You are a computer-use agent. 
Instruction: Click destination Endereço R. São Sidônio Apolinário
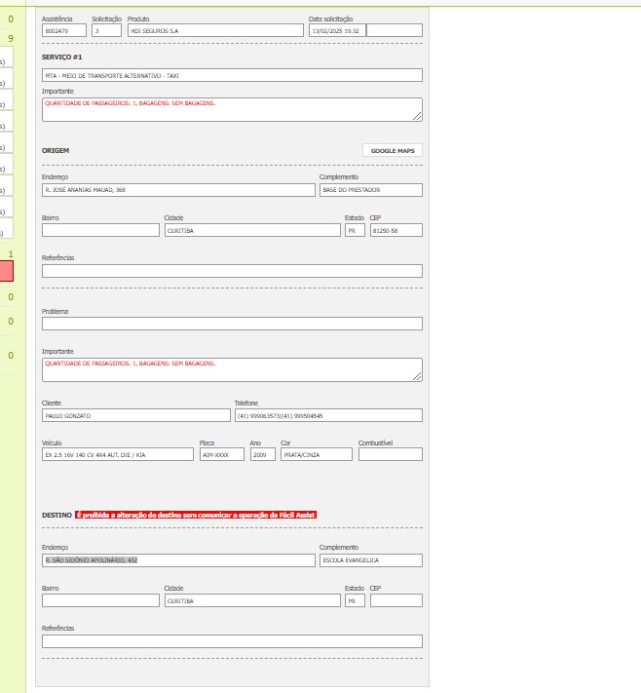click(178, 560)
